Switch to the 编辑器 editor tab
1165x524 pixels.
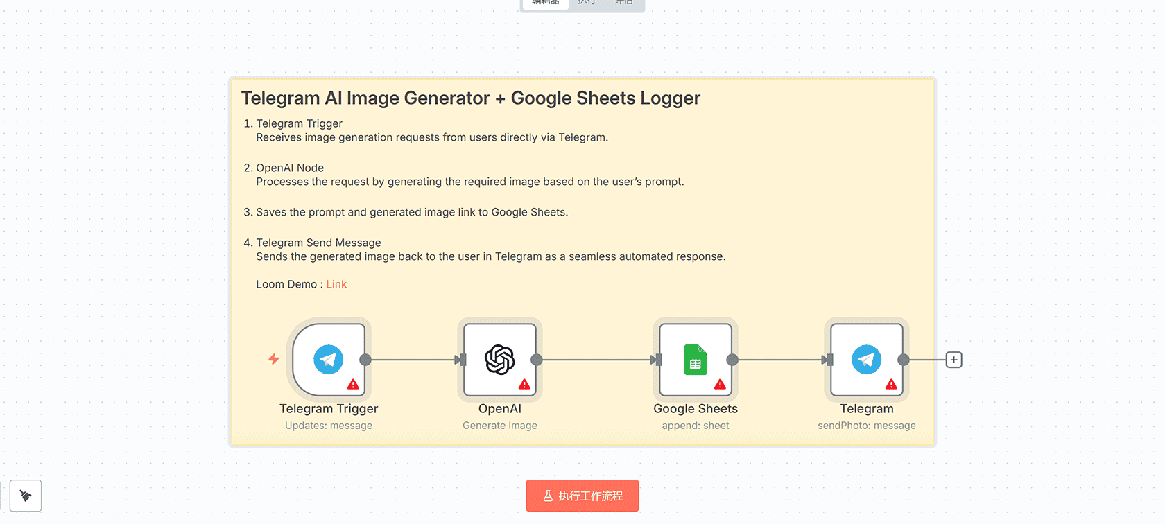click(x=546, y=3)
